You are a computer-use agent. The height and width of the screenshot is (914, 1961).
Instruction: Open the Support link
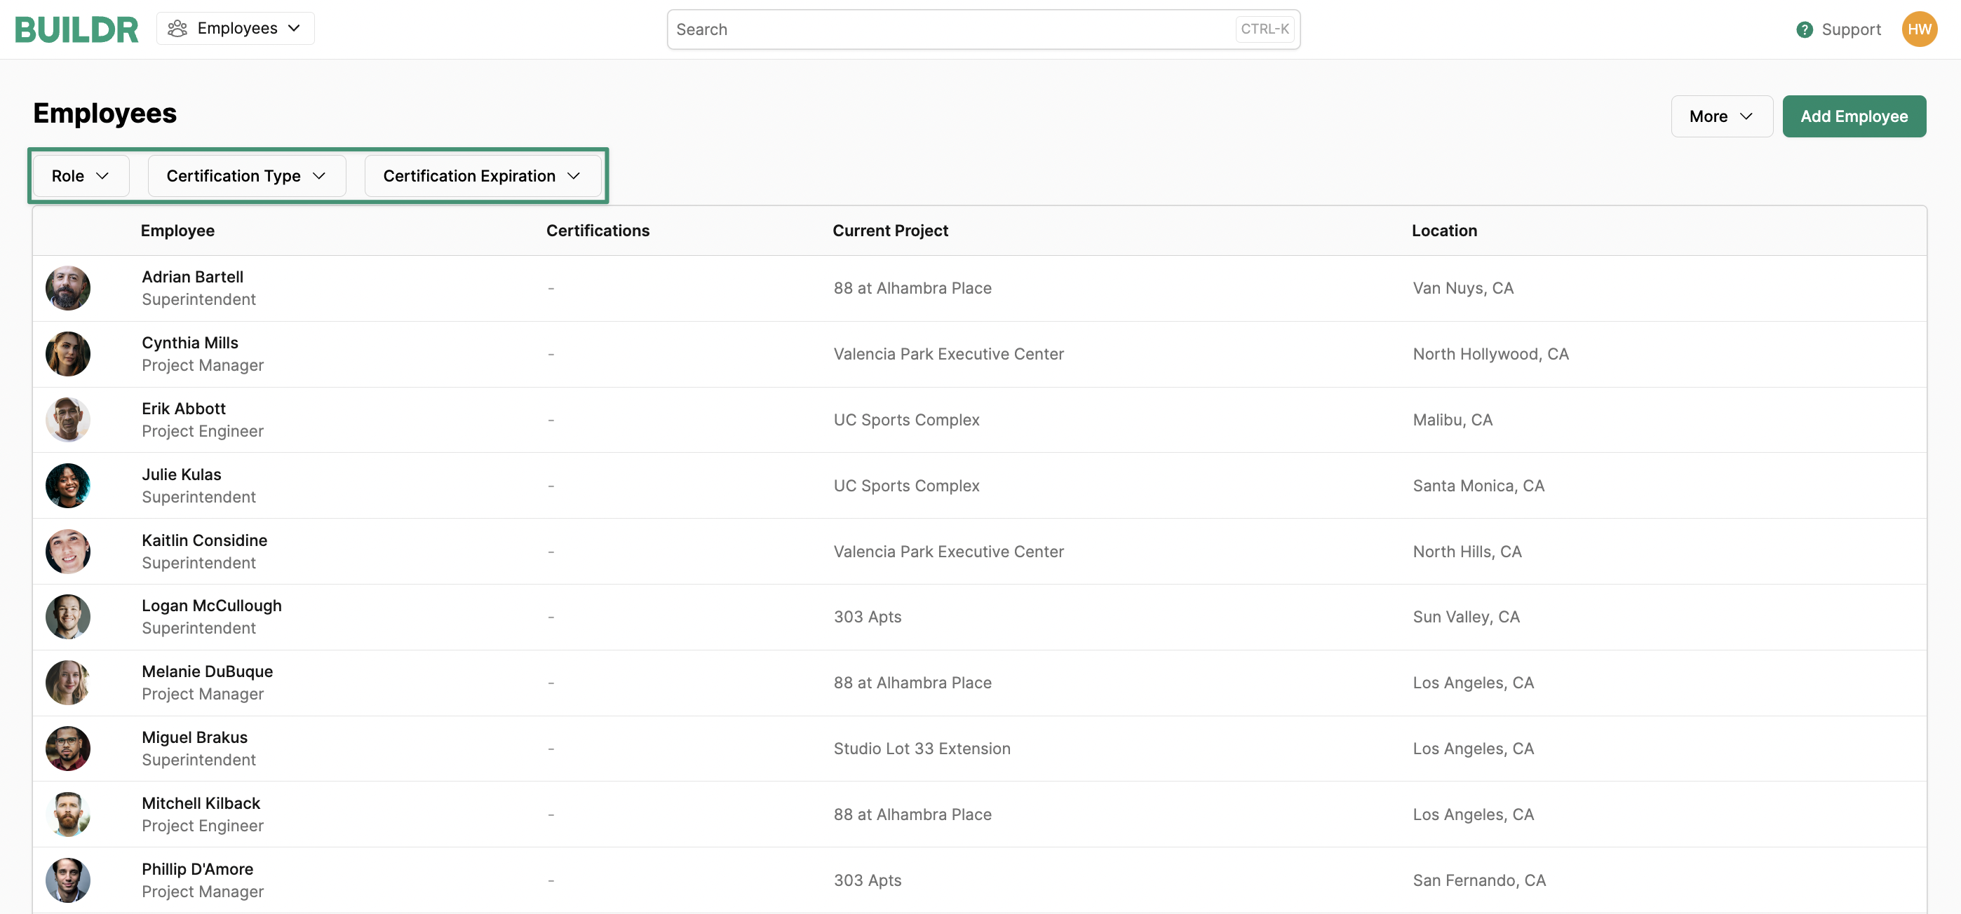(1850, 29)
